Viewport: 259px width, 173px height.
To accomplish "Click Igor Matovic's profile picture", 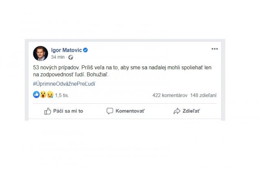I will pyautogui.click(x=40, y=53).
